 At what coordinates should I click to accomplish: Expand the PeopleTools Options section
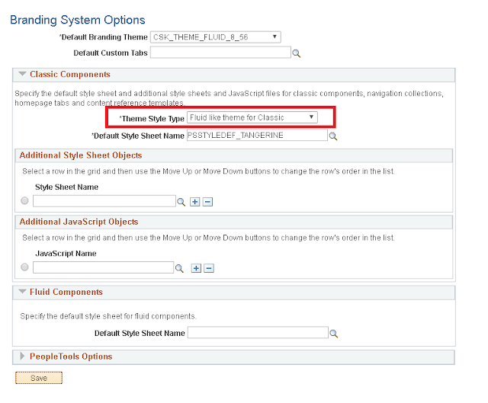click(x=22, y=356)
